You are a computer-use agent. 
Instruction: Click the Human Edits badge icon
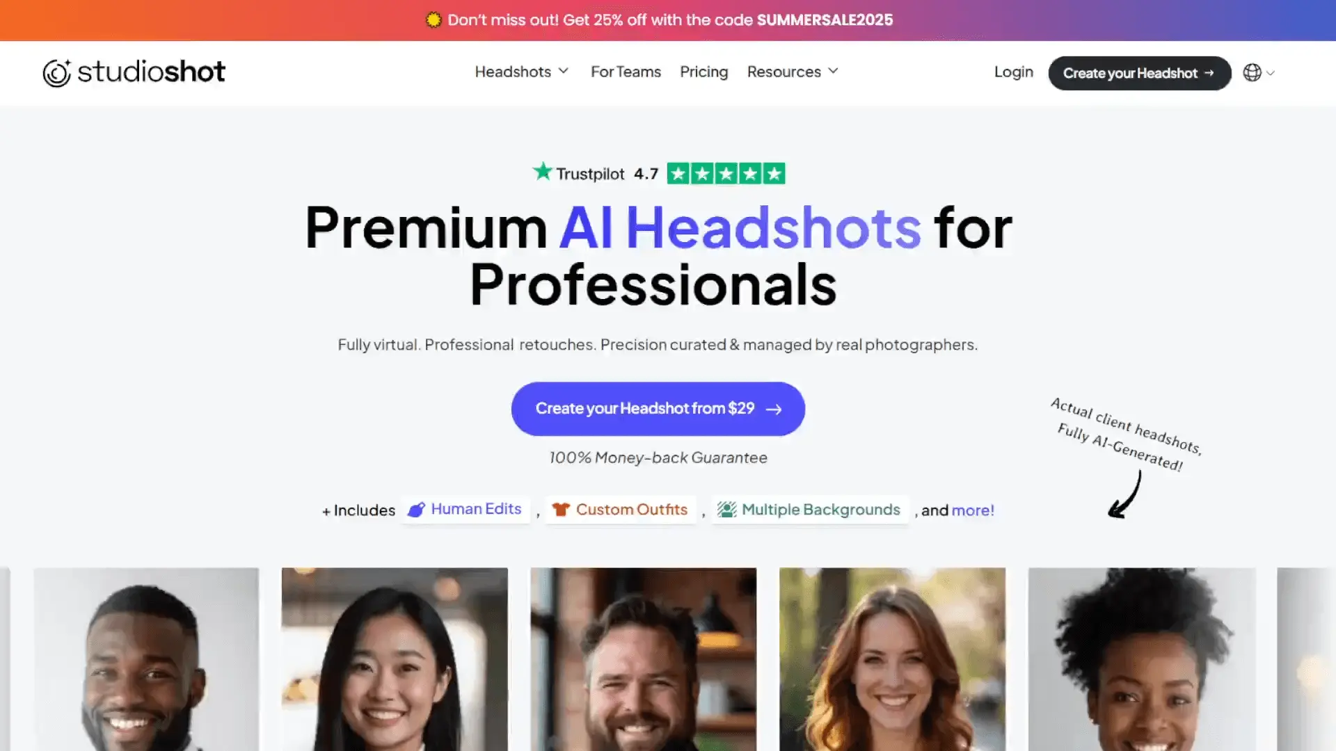[416, 510]
